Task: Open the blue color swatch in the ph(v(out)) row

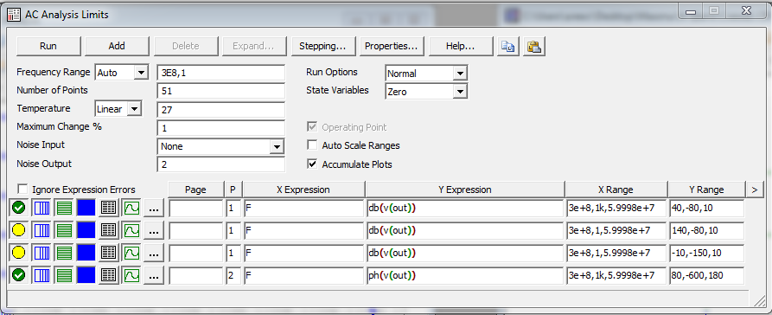Action: [x=86, y=275]
